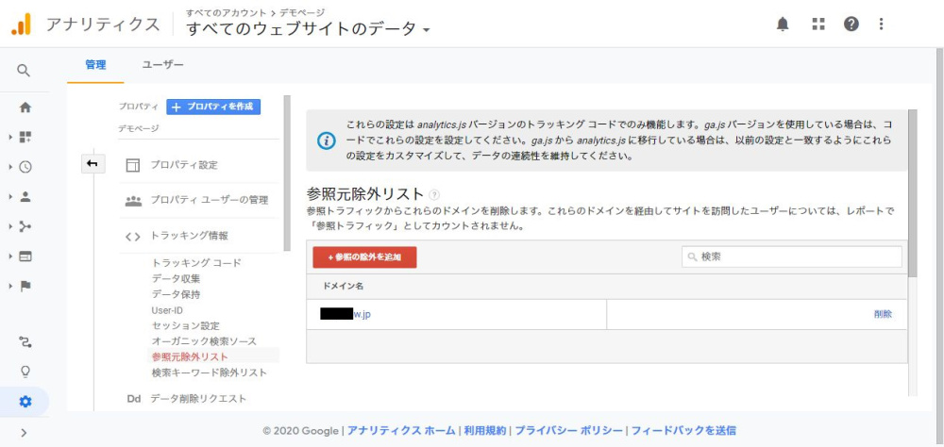Viewport: 944px width, 447px height.
Task: Click the search magnifier in left sidebar
Action: tap(25, 71)
